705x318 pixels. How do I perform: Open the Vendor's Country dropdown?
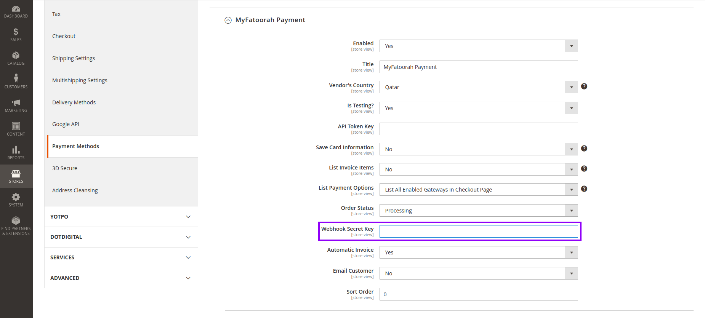(x=478, y=87)
